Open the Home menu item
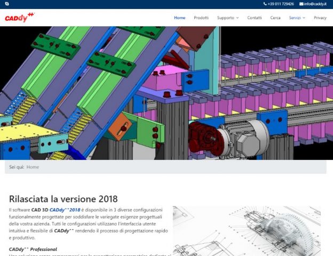 tap(180, 18)
